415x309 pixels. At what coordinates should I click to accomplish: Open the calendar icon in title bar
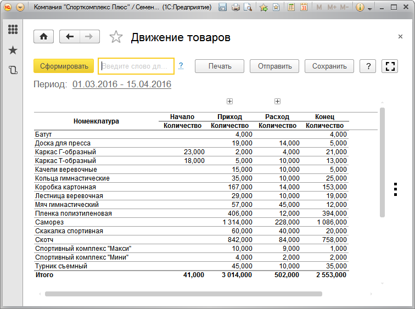[x=304, y=8]
